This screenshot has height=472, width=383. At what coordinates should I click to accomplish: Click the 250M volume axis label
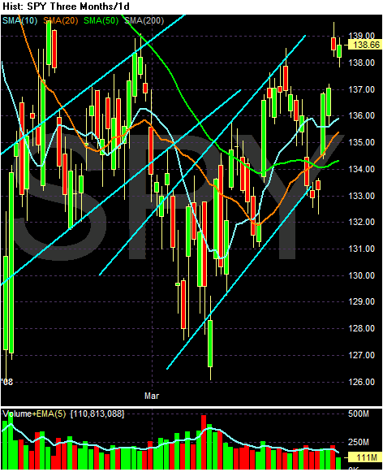(359, 443)
